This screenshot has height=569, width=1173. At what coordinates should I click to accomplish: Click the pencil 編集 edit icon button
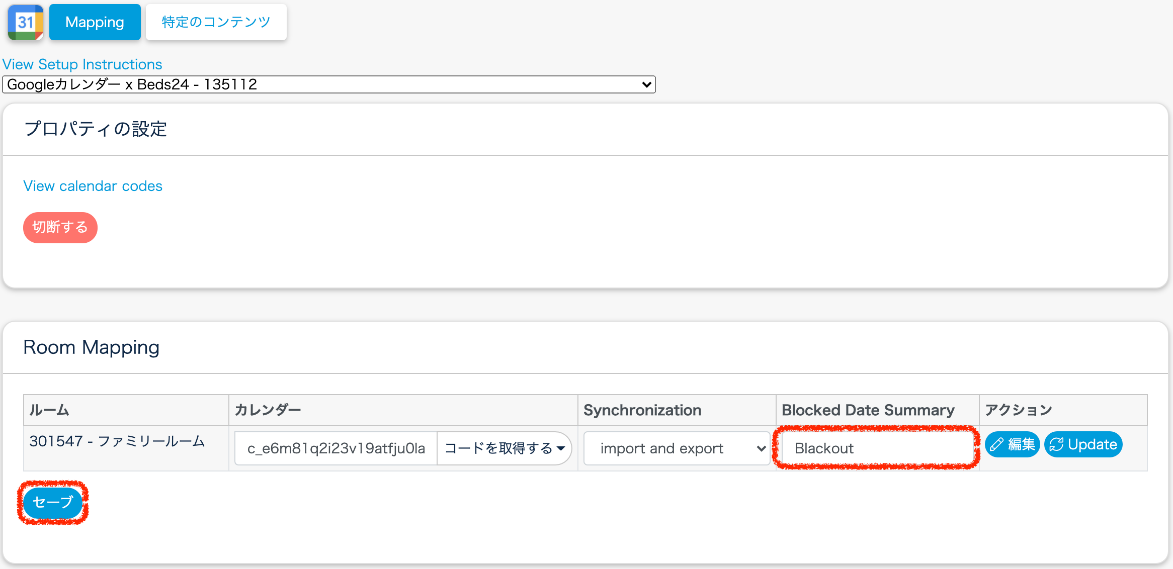point(1012,444)
